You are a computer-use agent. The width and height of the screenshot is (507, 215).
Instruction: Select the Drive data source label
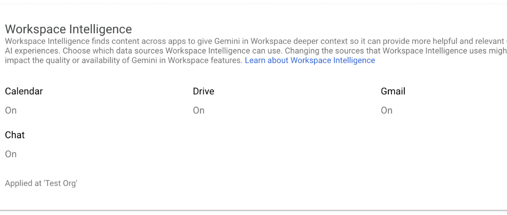pos(203,91)
